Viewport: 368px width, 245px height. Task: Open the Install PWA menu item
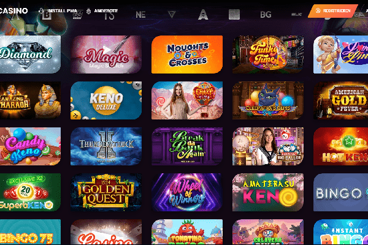point(62,11)
